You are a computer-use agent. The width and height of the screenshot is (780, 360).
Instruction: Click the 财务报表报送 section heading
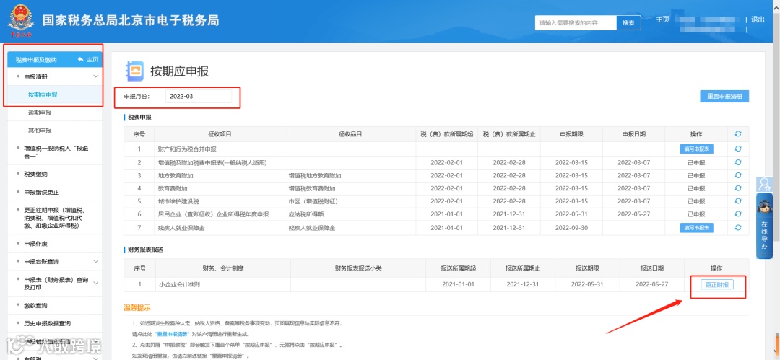145,250
